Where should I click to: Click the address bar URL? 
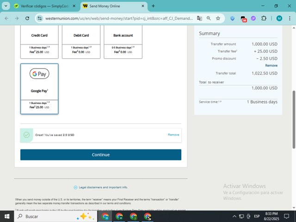119,18
